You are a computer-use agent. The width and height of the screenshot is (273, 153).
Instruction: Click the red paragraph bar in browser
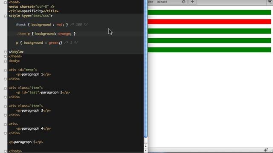point(209,22)
